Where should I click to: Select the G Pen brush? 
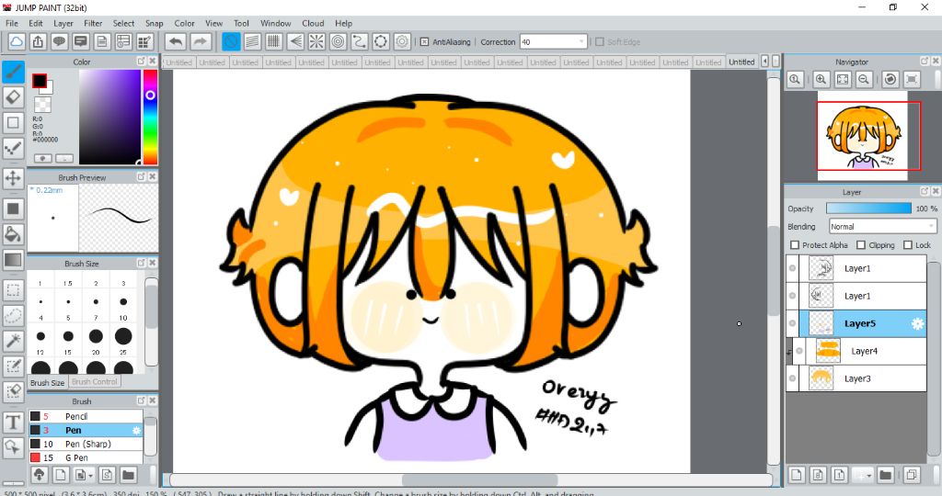86,457
